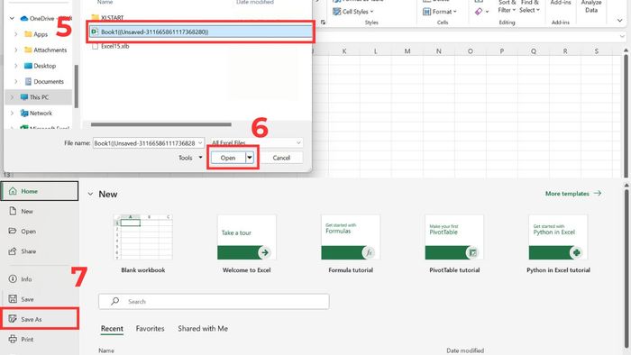
Task: Click the file list horizontal scrollbar
Action: click(x=161, y=124)
